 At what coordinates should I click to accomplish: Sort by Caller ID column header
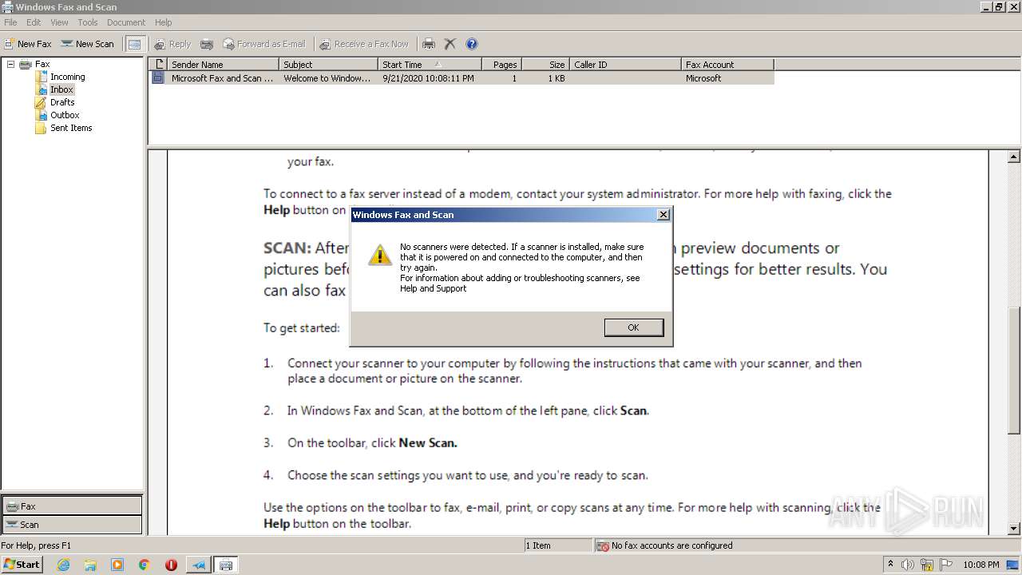(x=625, y=65)
